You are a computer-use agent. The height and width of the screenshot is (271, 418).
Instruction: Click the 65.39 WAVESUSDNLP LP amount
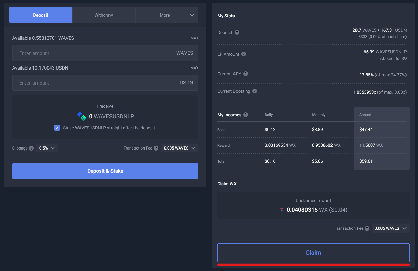385,52
